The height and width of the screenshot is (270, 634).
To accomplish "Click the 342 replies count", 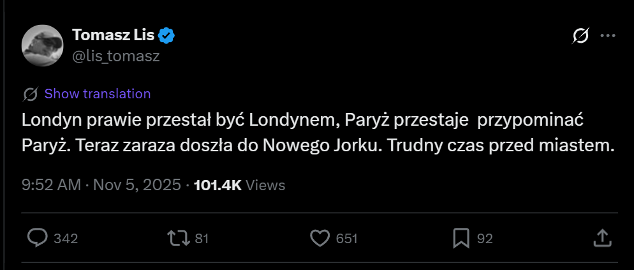I will pos(66,239).
